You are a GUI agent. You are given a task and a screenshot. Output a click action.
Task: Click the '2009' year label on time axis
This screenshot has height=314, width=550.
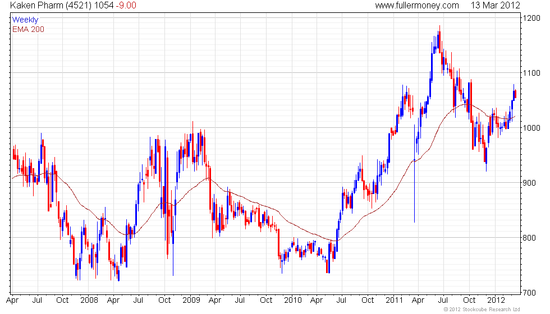pyautogui.click(x=191, y=301)
